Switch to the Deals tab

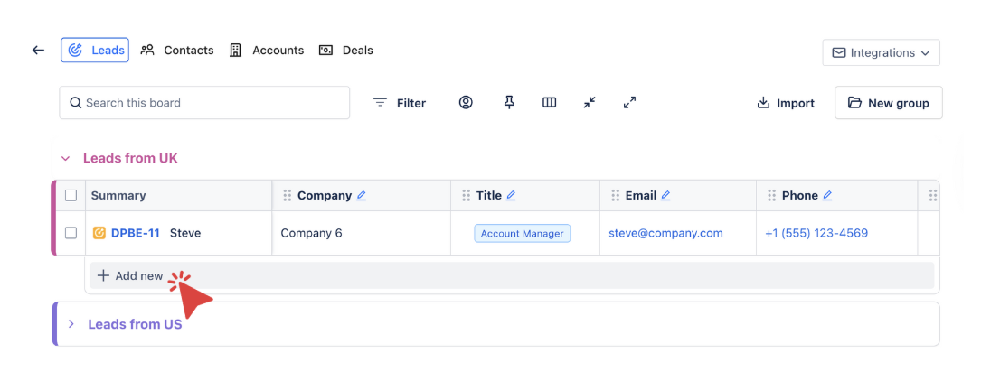346,51
